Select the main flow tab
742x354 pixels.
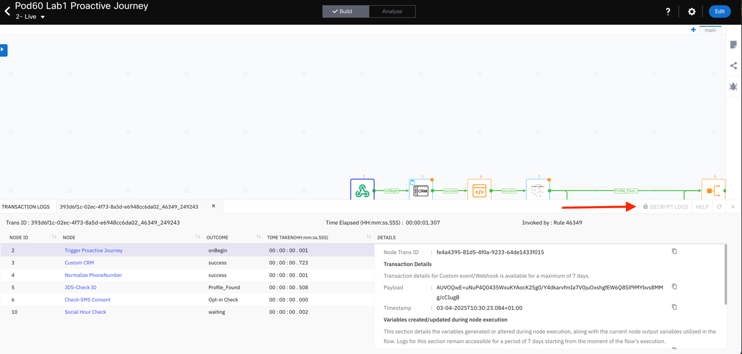click(710, 30)
